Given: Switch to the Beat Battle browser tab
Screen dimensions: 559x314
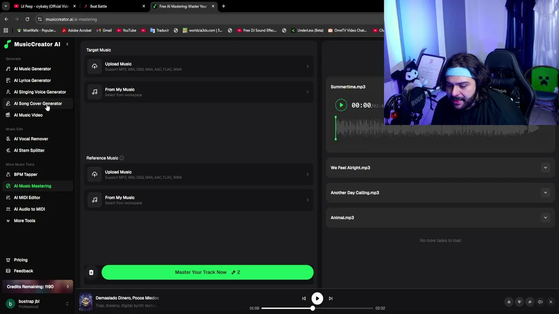Looking at the screenshot, I should pos(114,6).
